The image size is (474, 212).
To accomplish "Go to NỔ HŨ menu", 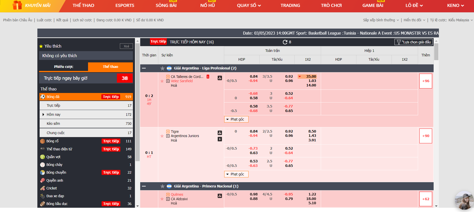I will [207, 5].
